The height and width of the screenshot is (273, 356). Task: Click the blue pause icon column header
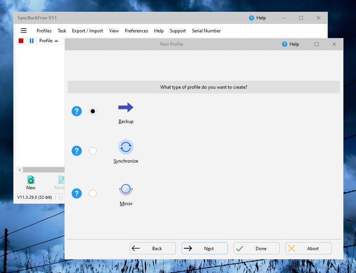pos(32,41)
